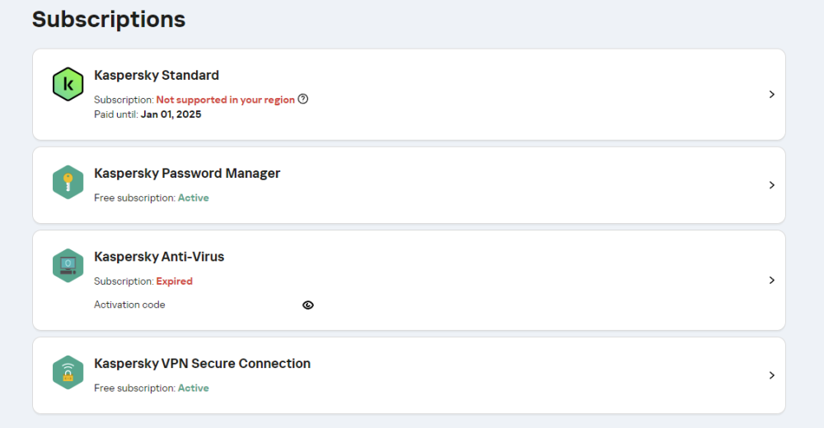824x428 pixels.
Task: Click the 'Not supported in your region' status
Action: (x=225, y=100)
